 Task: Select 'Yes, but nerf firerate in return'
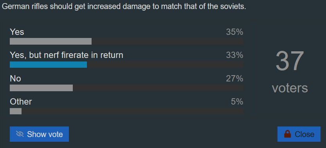coord(67,55)
